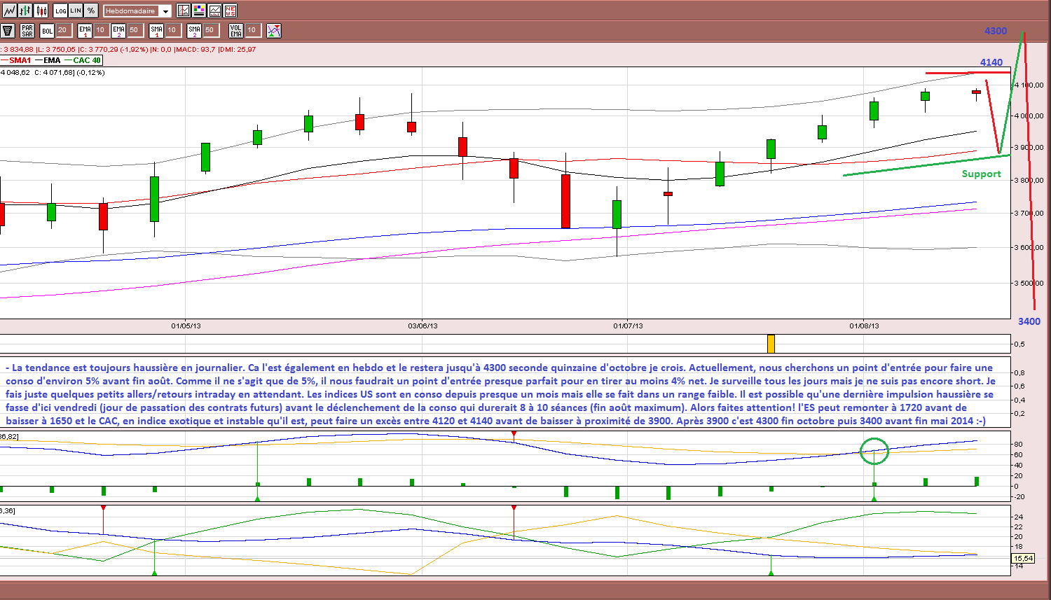Image resolution: width=1051 pixels, height=600 pixels.
Task: Click the 03/06/13 date label
Action: coord(423,326)
